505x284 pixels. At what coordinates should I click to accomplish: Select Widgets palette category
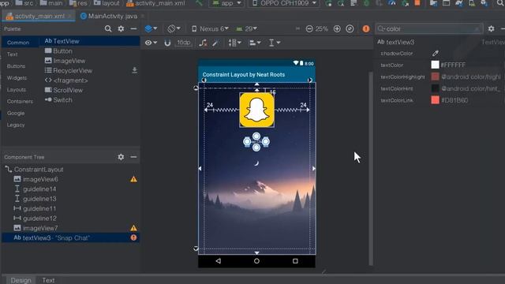pos(17,77)
